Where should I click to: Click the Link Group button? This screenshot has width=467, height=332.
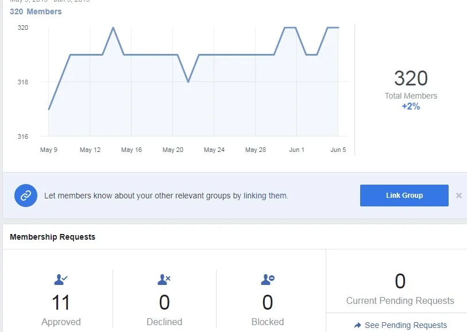[404, 196]
